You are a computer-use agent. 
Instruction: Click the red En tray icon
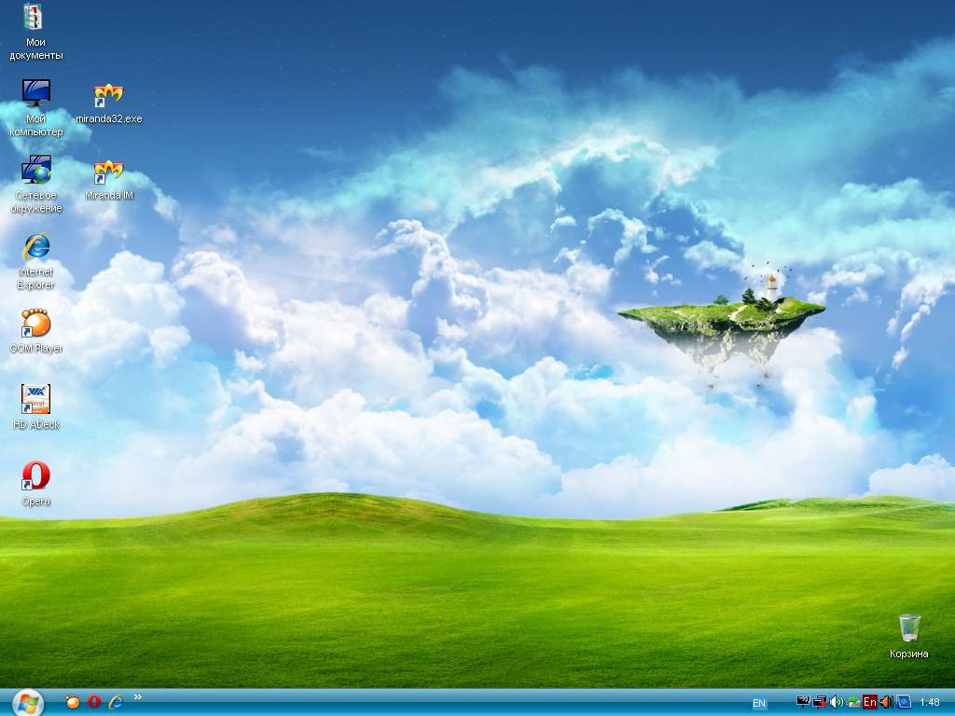coord(870,702)
